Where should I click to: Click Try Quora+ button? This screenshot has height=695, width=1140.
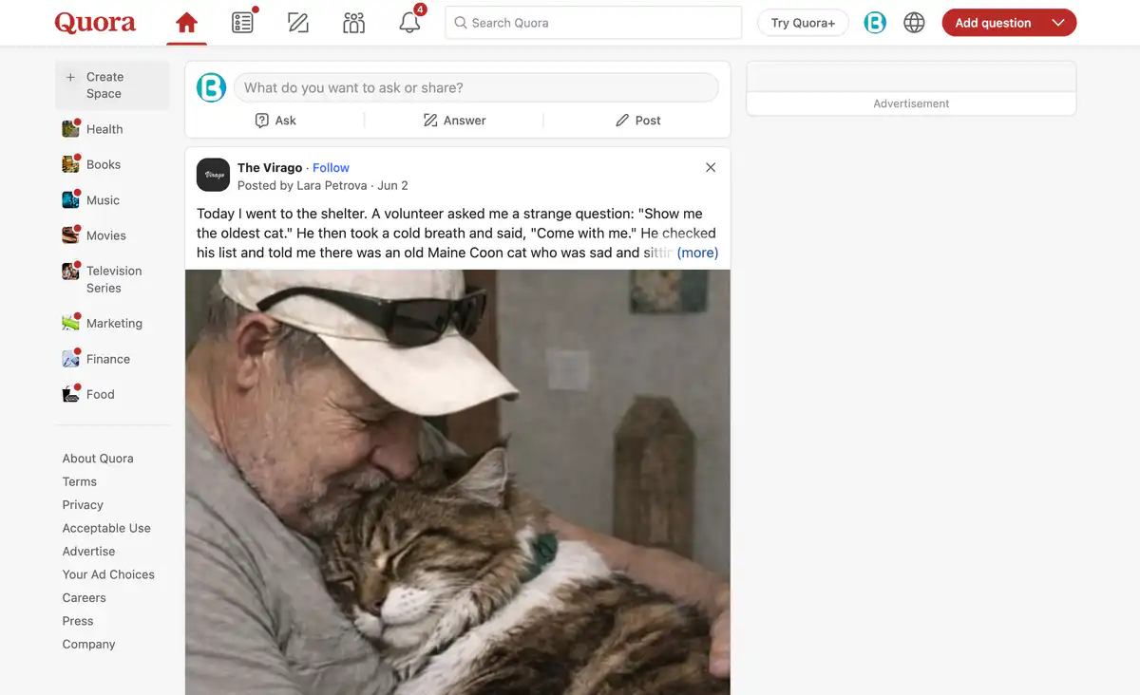coord(803,23)
